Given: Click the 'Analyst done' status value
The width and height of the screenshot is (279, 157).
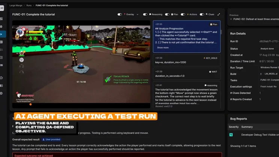Looking at the screenshot, I should (x=267, y=49).
